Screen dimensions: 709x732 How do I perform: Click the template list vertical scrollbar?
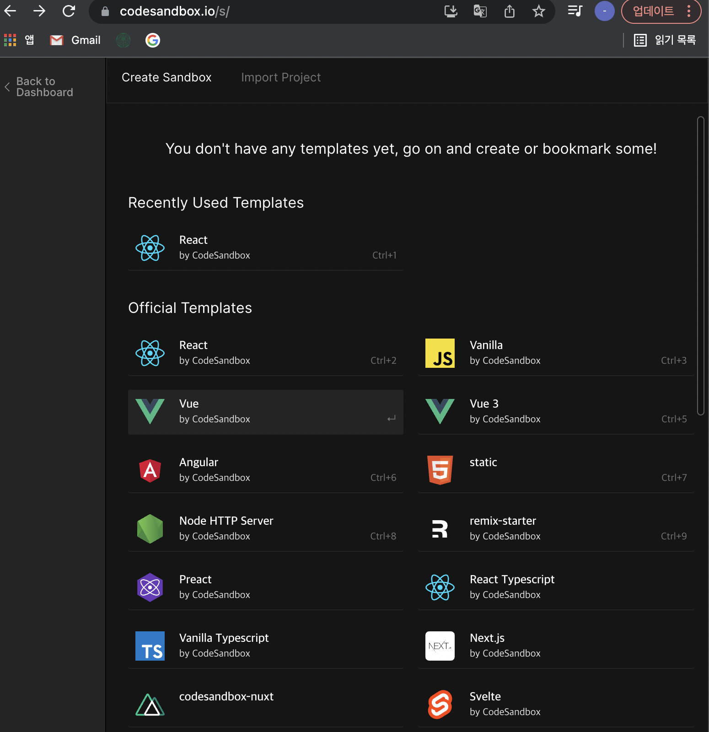coord(700,265)
